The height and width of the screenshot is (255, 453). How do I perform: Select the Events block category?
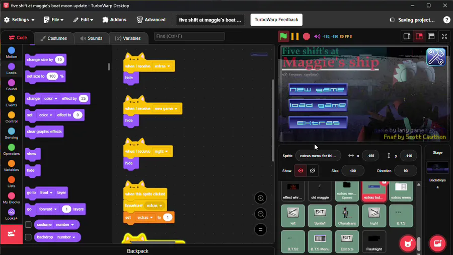[x=11, y=101]
